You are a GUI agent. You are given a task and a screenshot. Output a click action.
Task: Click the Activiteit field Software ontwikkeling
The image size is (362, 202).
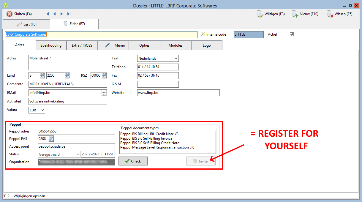68,102
